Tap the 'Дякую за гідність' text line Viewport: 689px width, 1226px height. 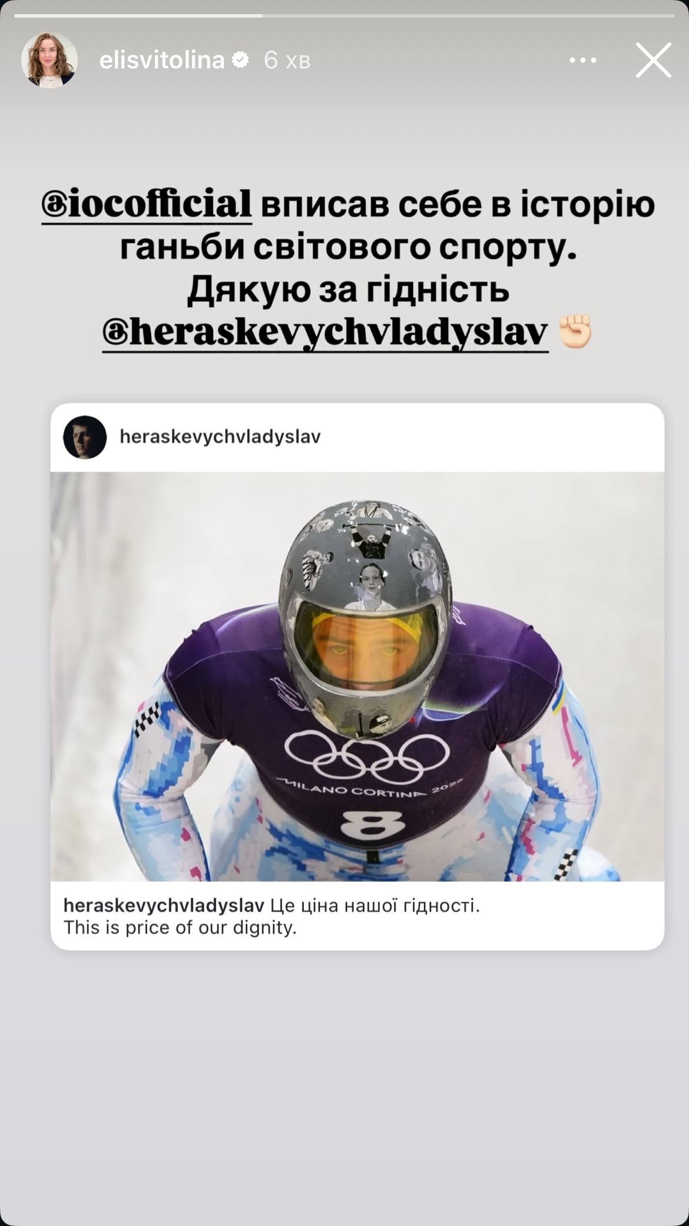click(348, 290)
